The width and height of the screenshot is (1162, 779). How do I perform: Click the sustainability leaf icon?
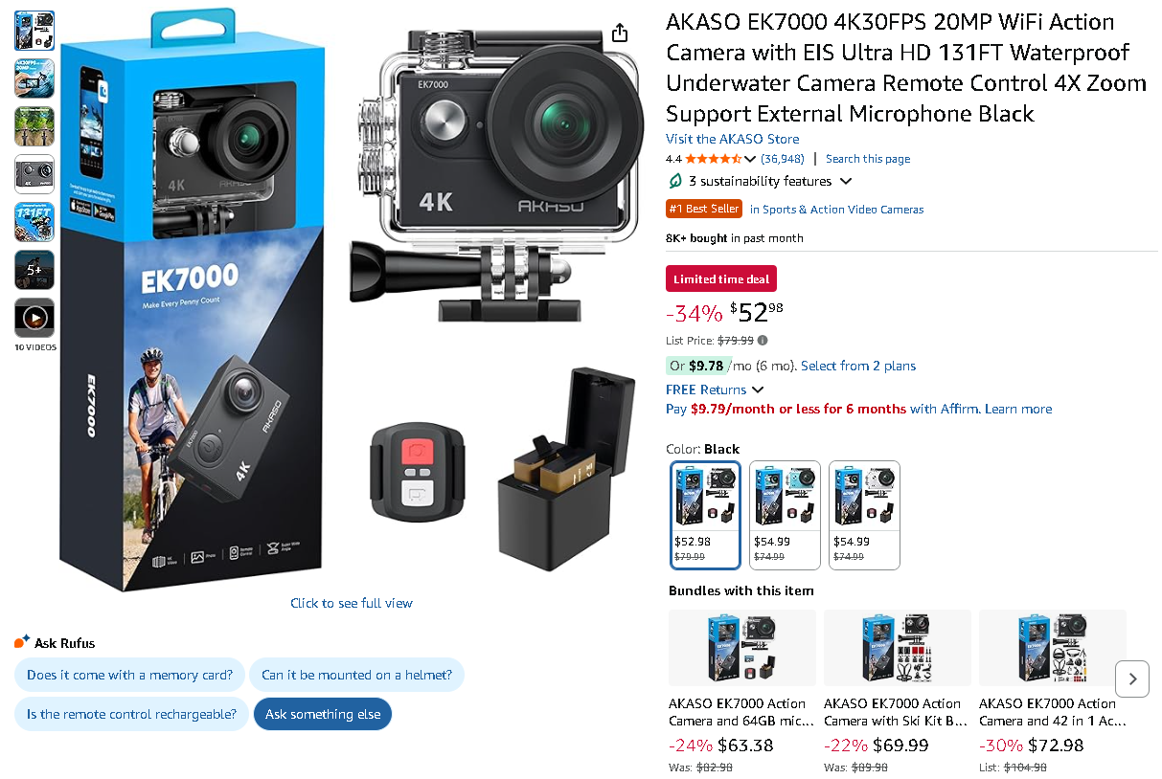coord(675,181)
